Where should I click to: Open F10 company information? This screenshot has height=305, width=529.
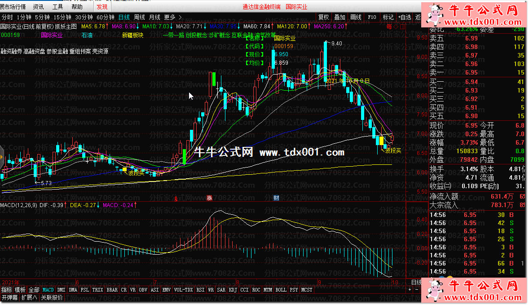coord(372,17)
